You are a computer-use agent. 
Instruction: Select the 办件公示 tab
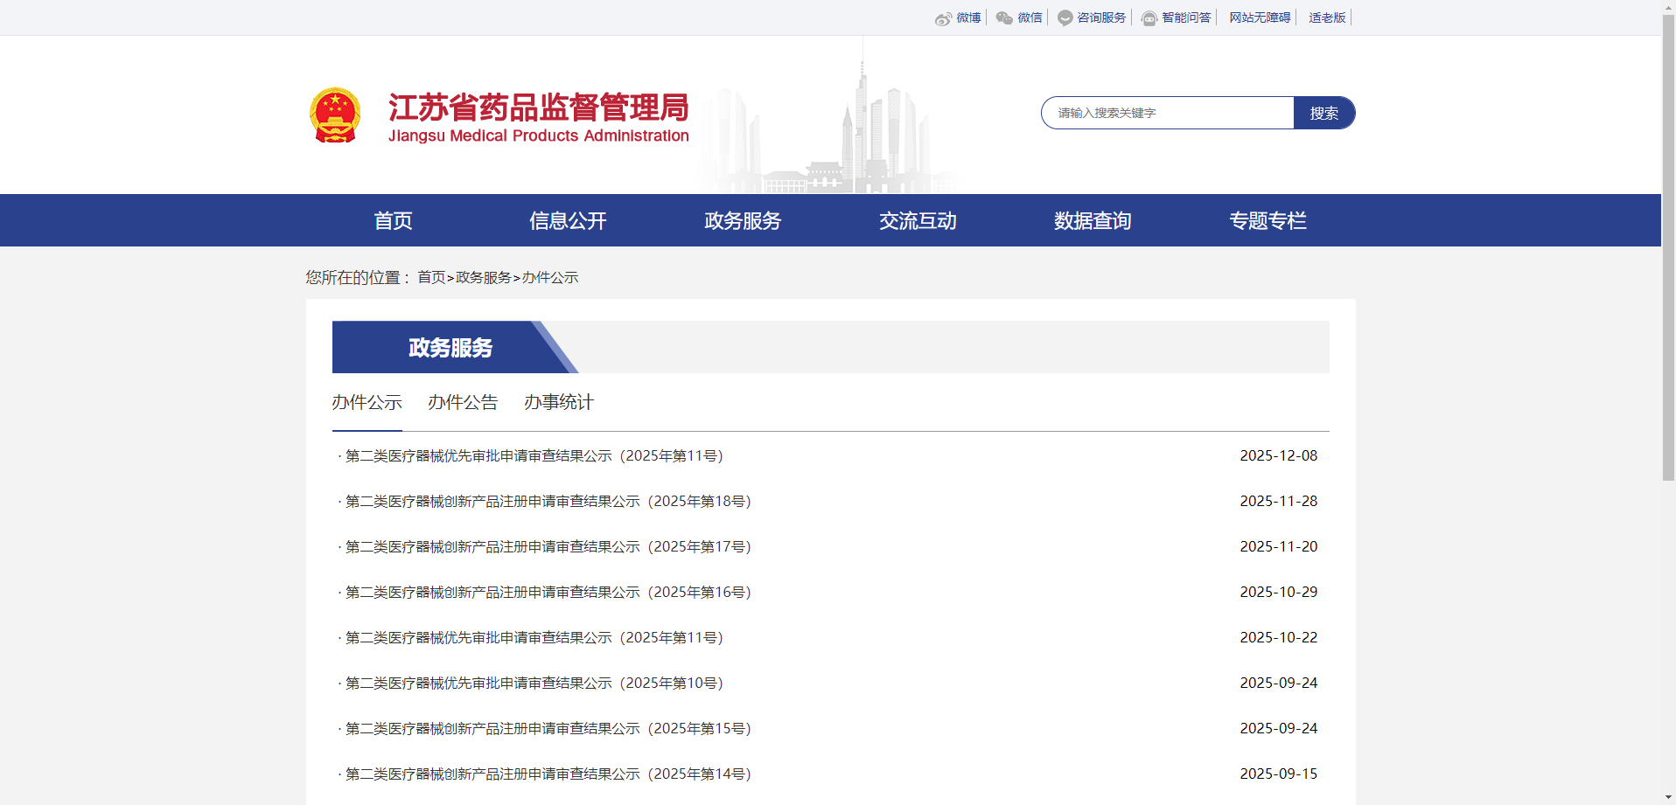[x=367, y=402]
